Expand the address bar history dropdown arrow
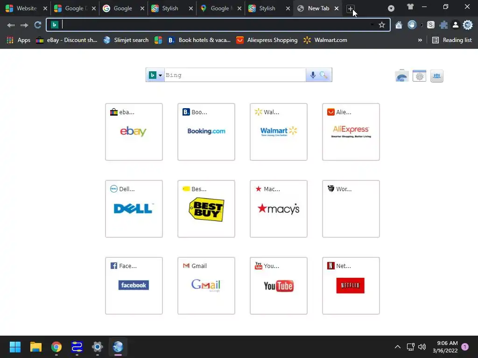Viewport: 478px width, 358px height. pyautogui.click(x=372, y=24)
